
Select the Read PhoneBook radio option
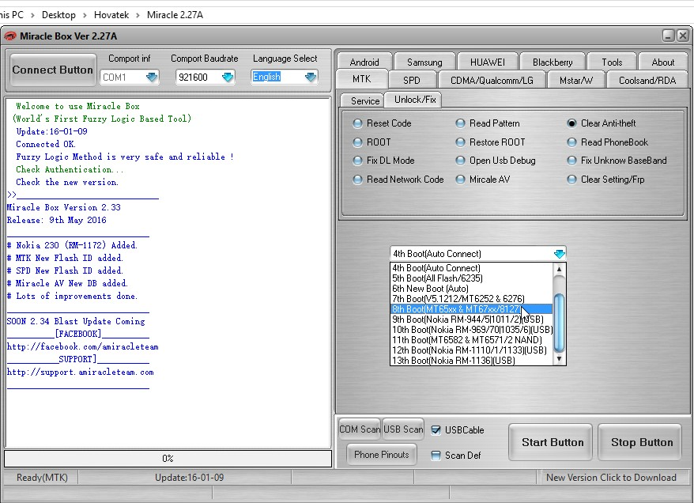[608, 142]
